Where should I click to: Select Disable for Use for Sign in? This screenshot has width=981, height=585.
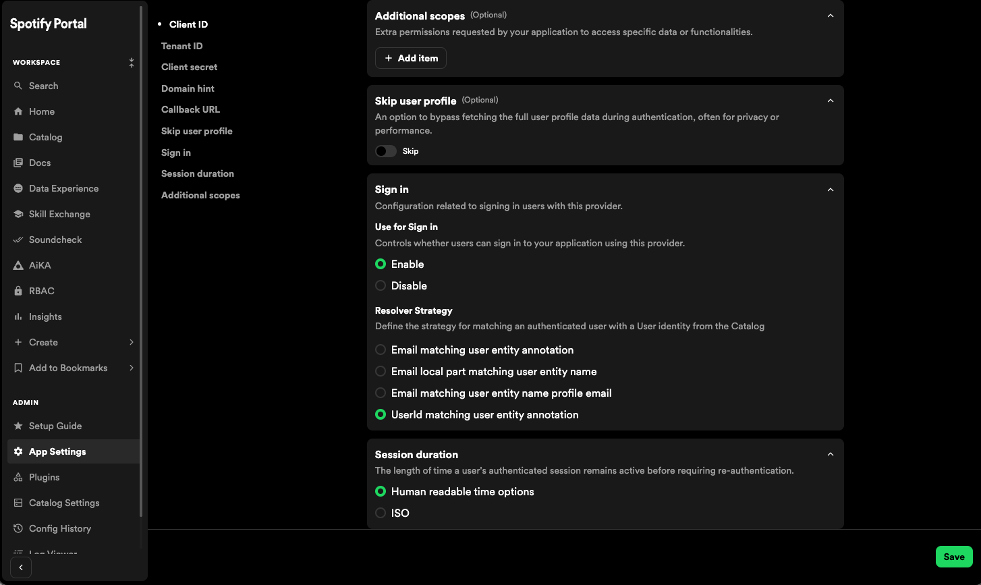pos(381,285)
